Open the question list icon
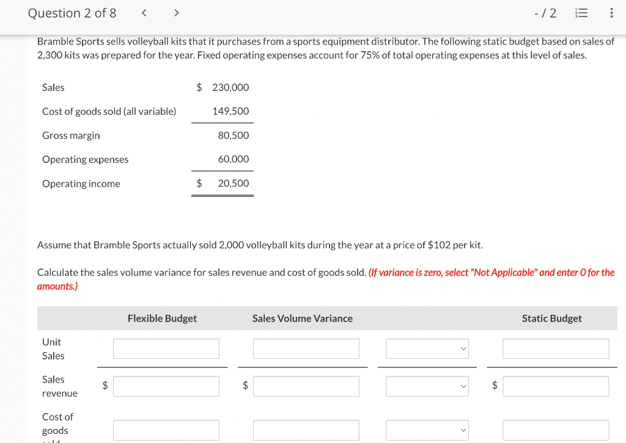Screen dimensions: 626x443 click(581, 13)
